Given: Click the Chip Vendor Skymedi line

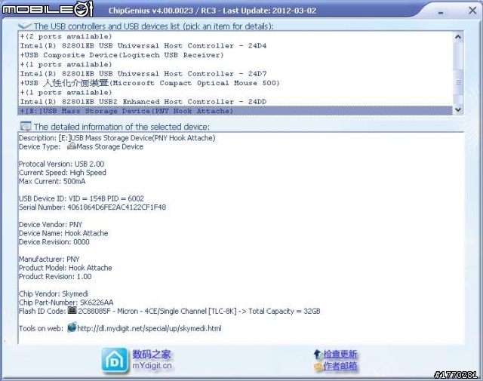Looking at the screenshot, I should click(54, 293).
